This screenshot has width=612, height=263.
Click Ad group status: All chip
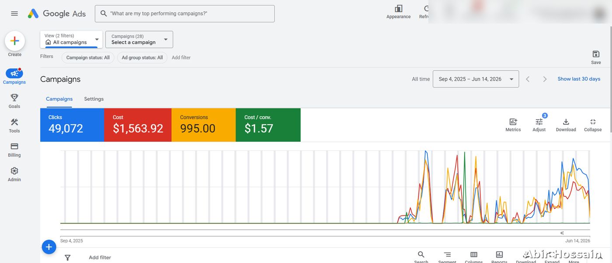(142, 58)
